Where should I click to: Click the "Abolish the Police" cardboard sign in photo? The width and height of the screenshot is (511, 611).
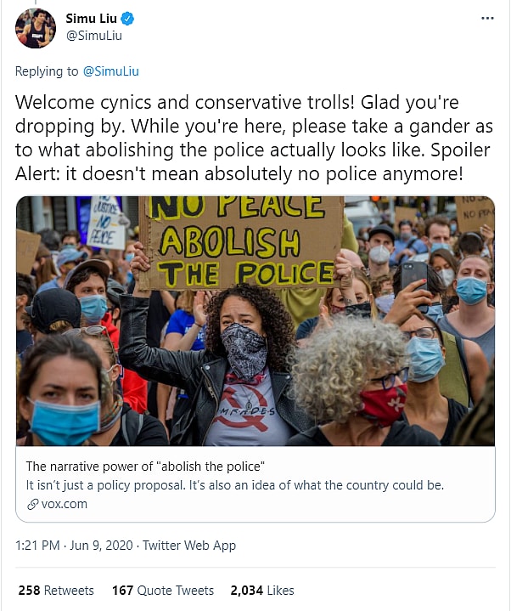[x=242, y=242]
